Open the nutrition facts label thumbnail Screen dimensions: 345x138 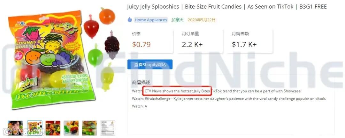click(x=108, y=128)
